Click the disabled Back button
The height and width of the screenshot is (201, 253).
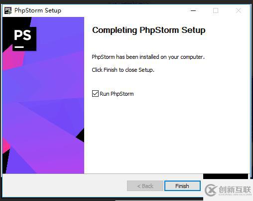point(145,186)
